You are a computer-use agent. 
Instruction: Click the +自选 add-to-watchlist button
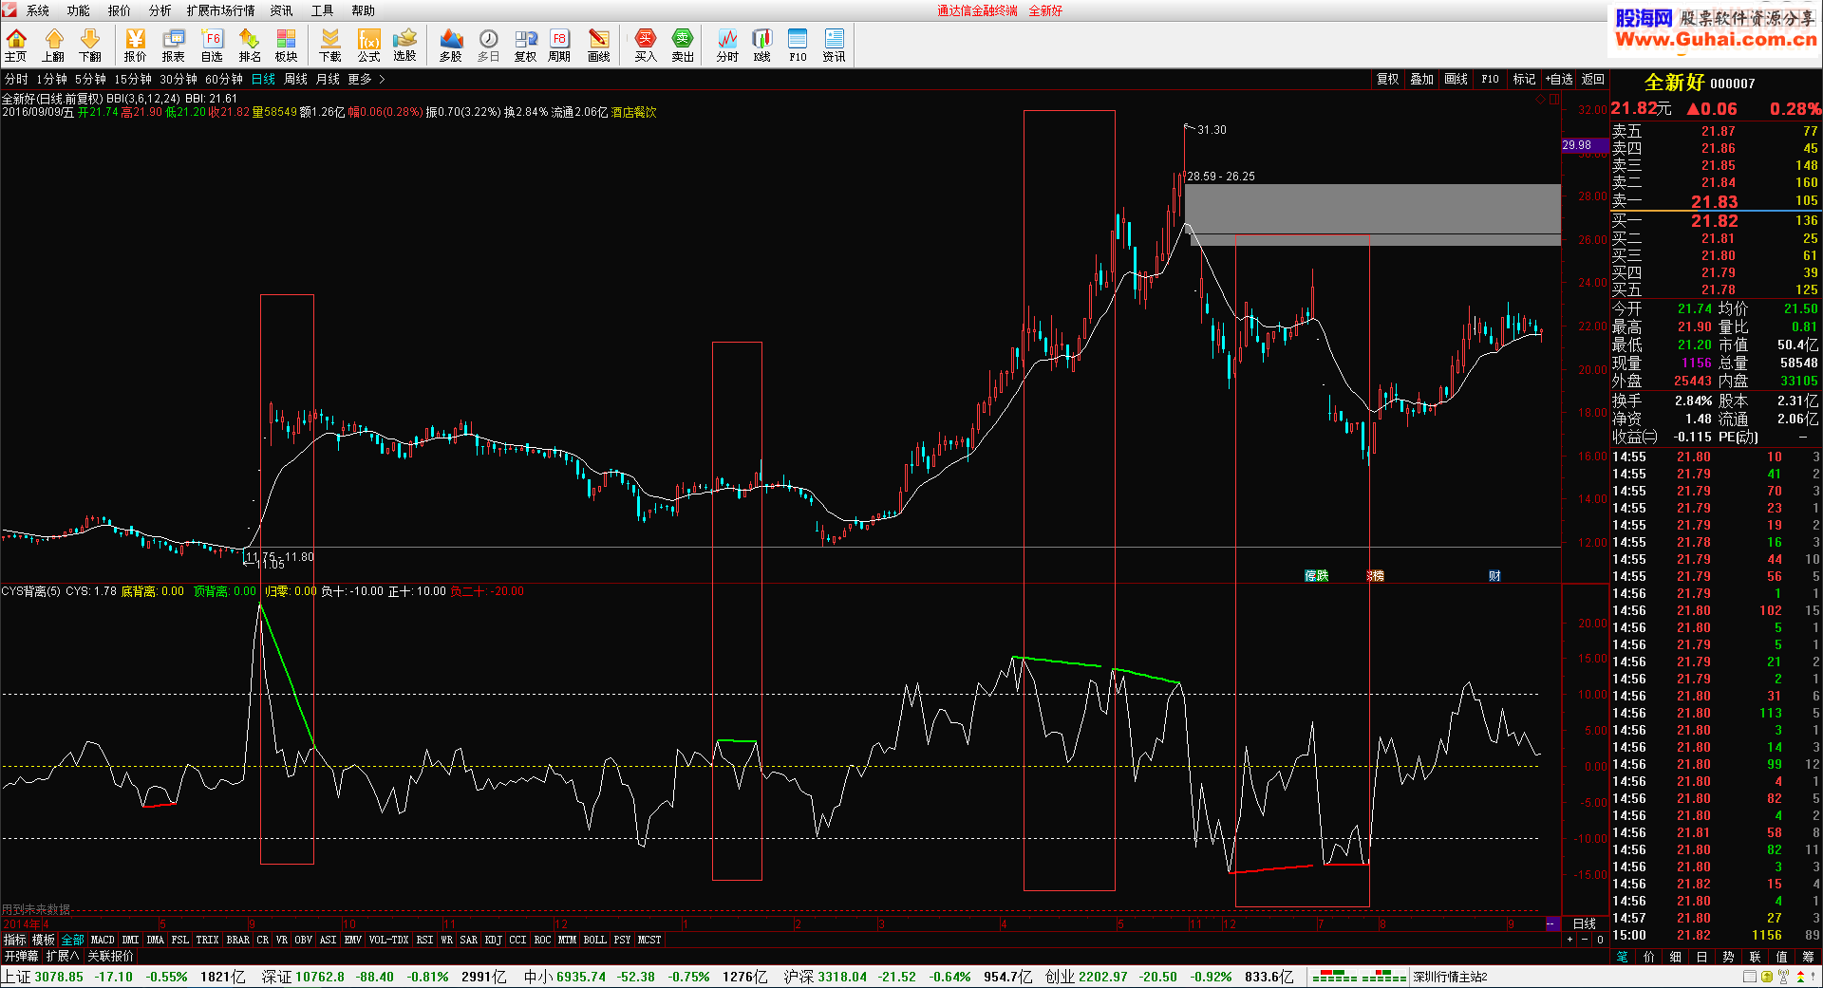pos(1559,80)
